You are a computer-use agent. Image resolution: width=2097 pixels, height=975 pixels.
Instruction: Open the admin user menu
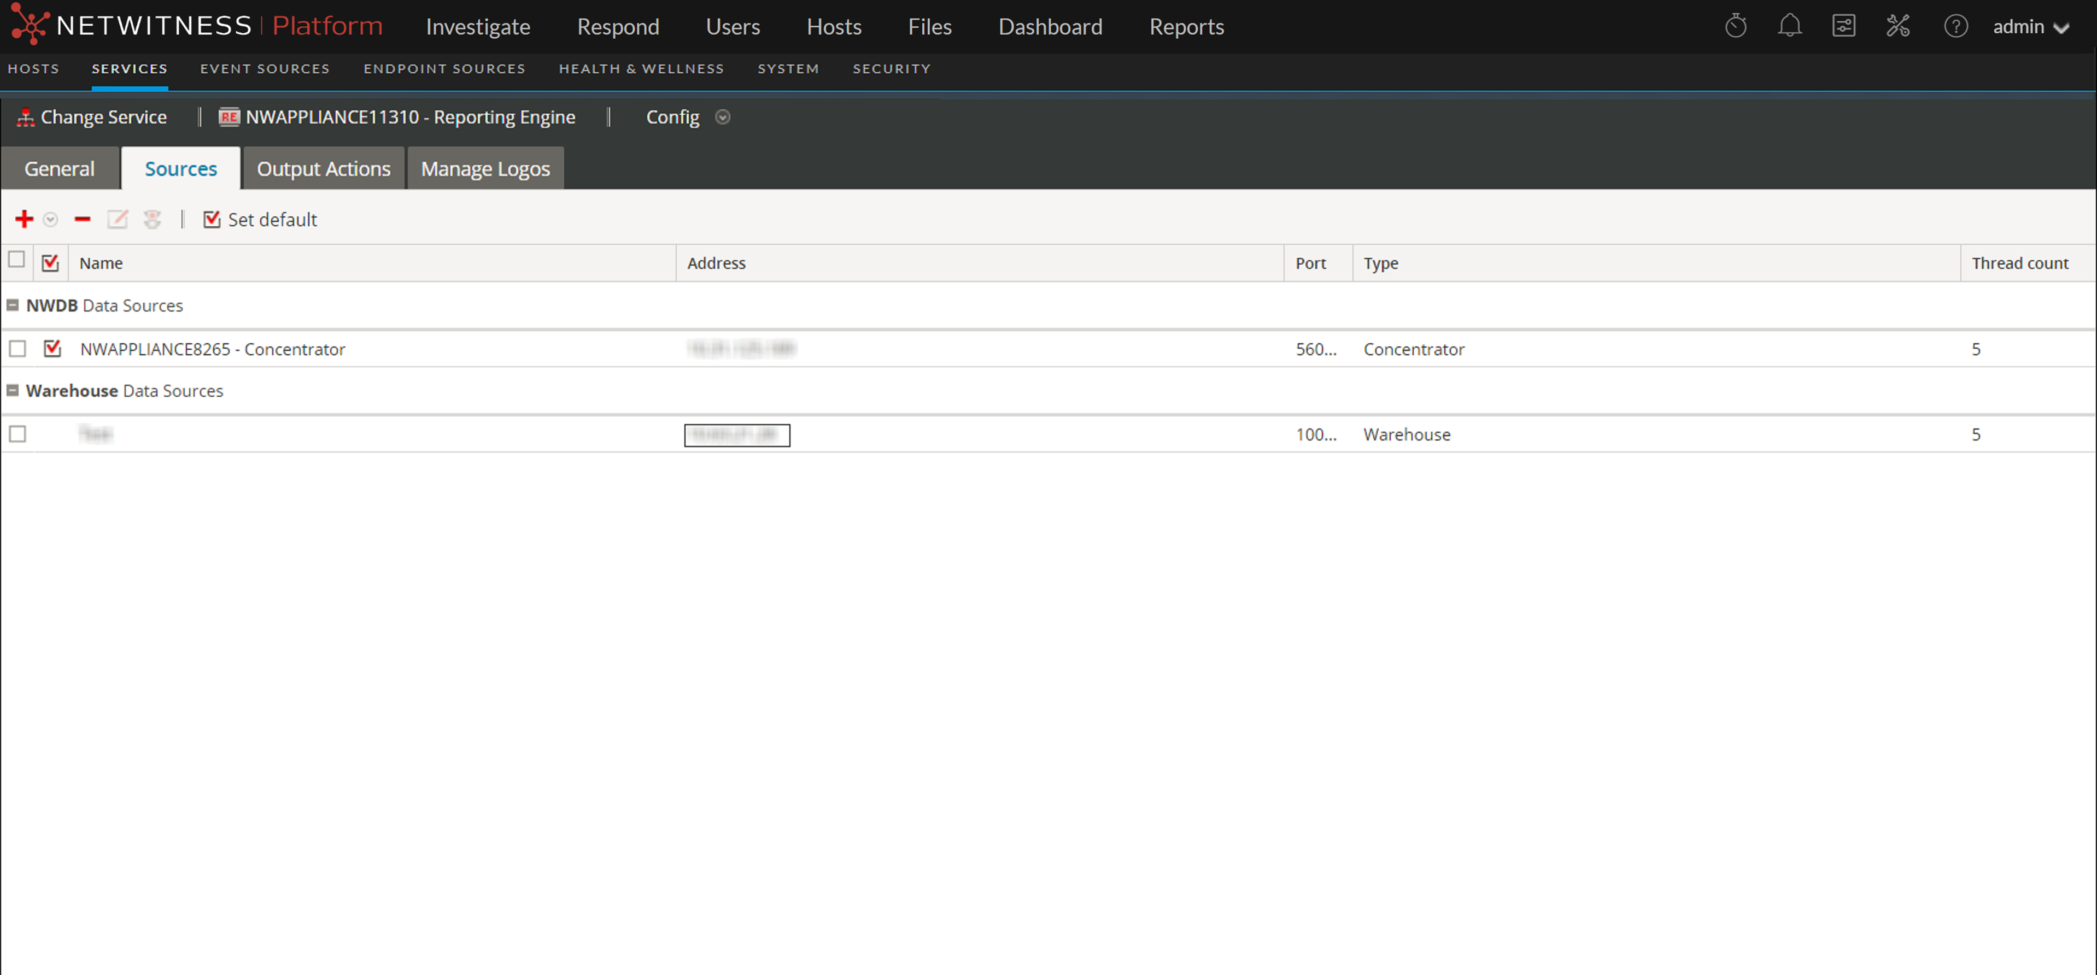tap(2030, 26)
